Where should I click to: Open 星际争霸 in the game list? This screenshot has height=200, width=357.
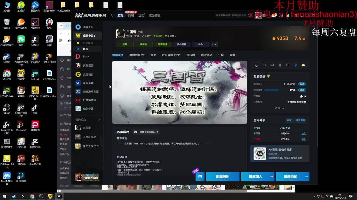click(88, 83)
